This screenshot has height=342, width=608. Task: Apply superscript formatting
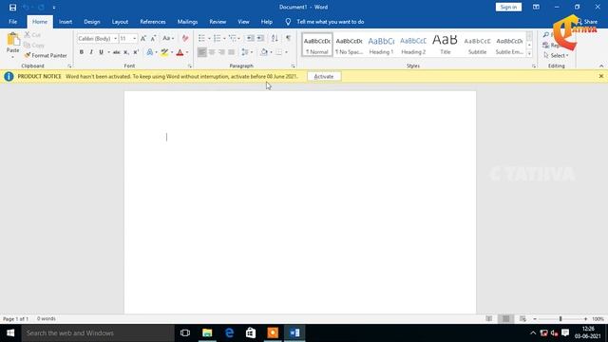(x=136, y=52)
